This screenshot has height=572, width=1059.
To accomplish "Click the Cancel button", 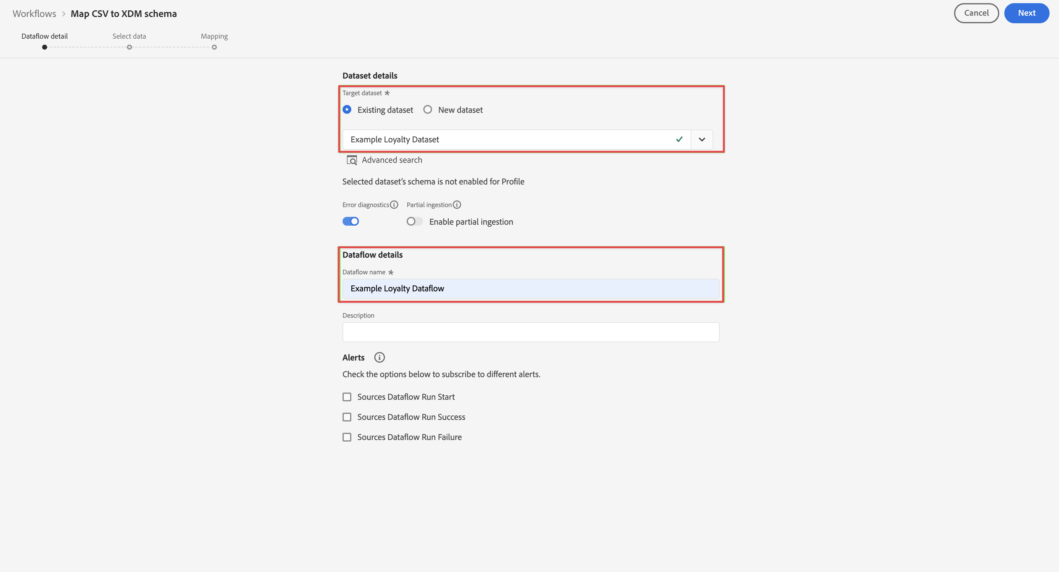I will coord(976,13).
